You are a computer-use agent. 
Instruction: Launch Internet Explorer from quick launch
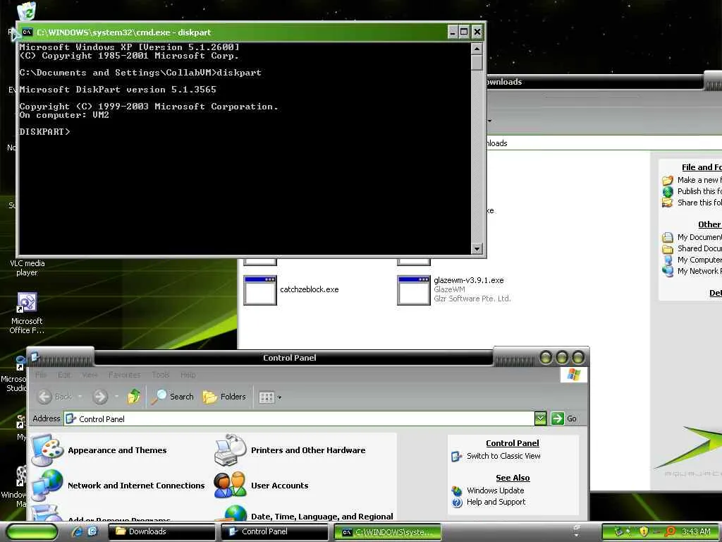click(77, 531)
